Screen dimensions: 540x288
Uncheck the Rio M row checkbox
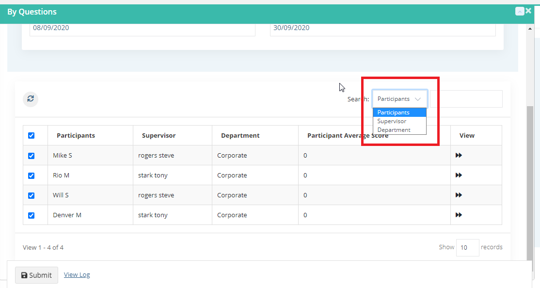pyautogui.click(x=32, y=176)
